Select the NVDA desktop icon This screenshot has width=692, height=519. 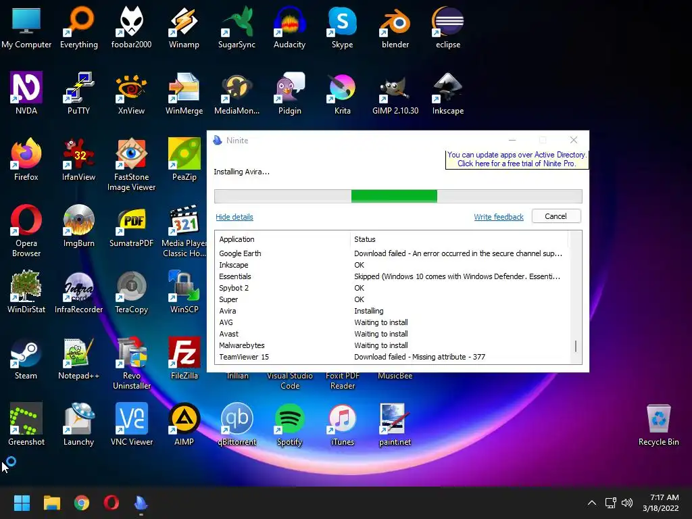click(x=26, y=93)
